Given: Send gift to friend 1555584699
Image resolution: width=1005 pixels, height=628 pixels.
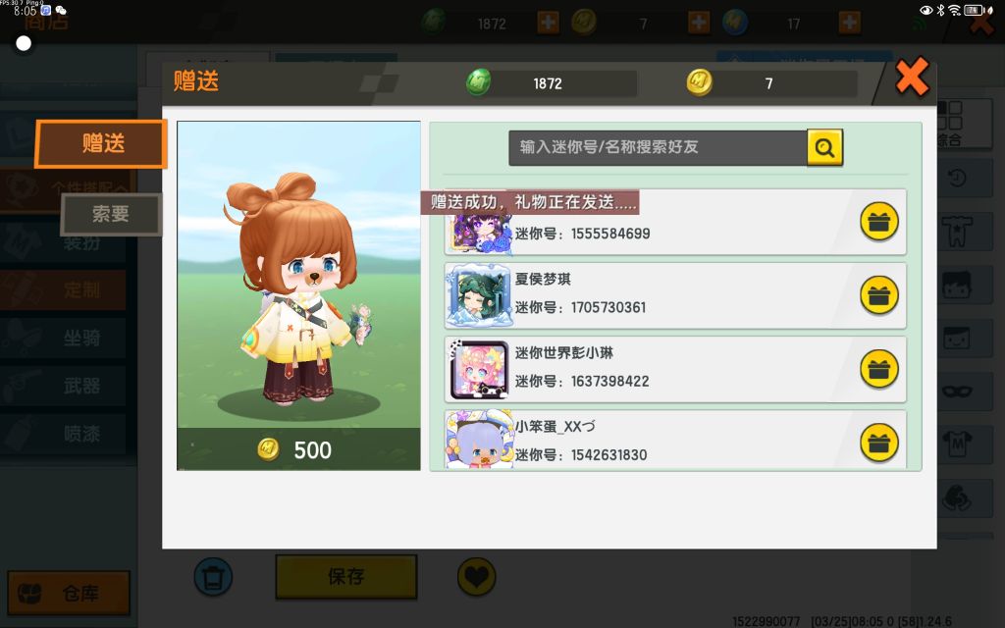Looking at the screenshot, I should [x=878, y=222].
